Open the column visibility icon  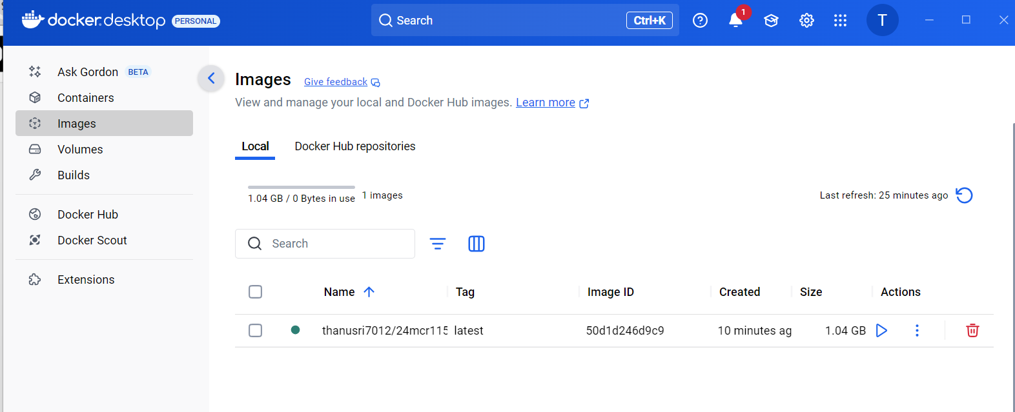point(477,244)
